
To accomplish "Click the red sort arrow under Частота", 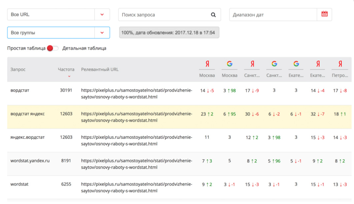I will 69,76.
